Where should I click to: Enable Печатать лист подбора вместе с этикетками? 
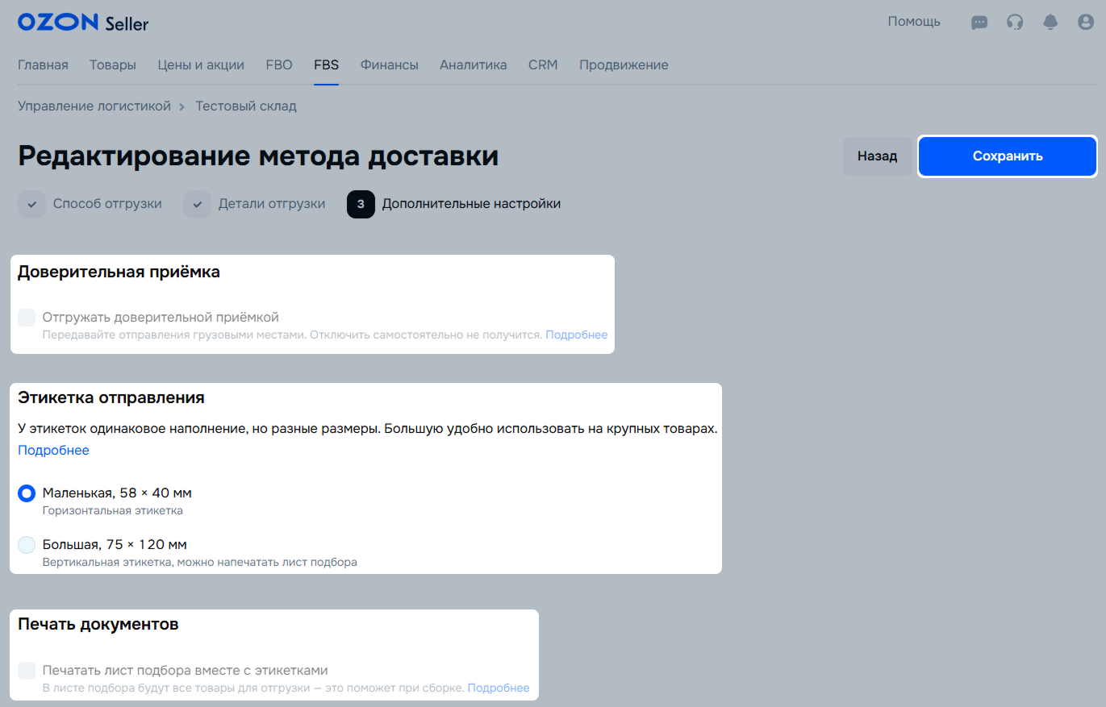tap(27, 671)
